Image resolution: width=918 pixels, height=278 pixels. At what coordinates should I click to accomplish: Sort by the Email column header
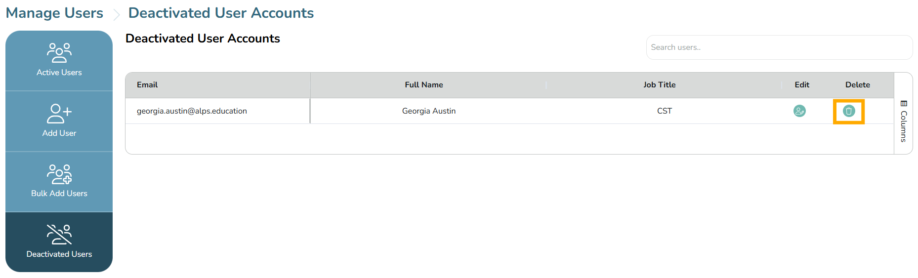[147, 85]
